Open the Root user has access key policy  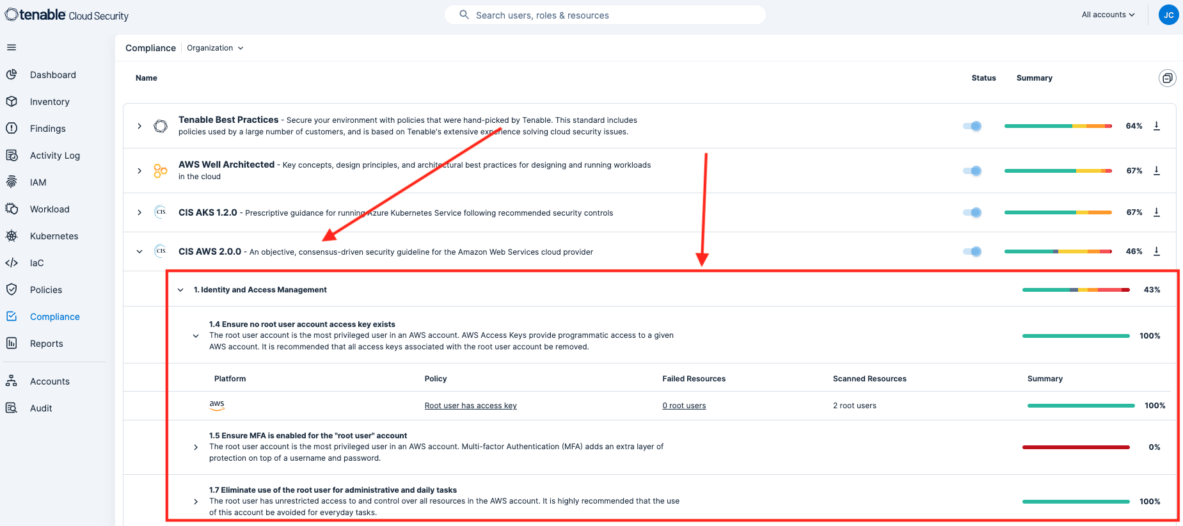click(x=471, y=406)
